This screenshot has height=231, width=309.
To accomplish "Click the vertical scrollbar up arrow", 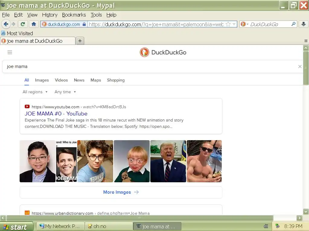I will tap(306, 48).
